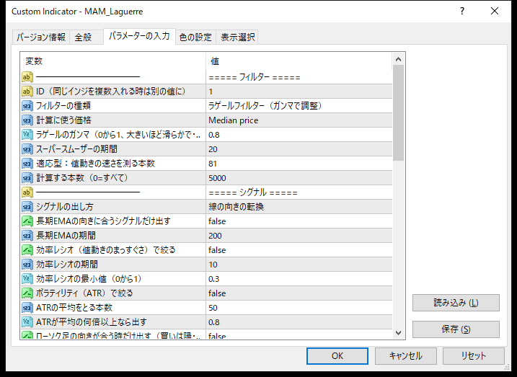Open the 線の向きの転換 value dropdown

pos(299,207)
